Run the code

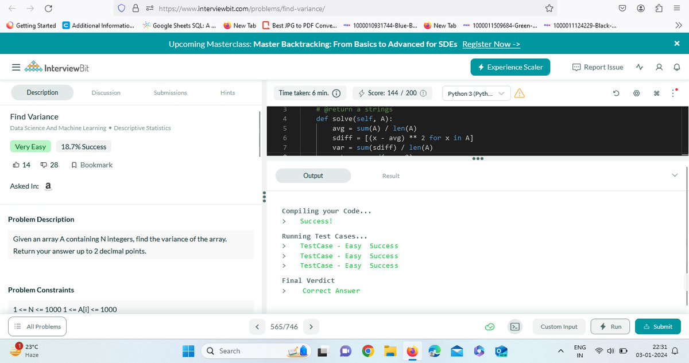(x=610, y=326)
